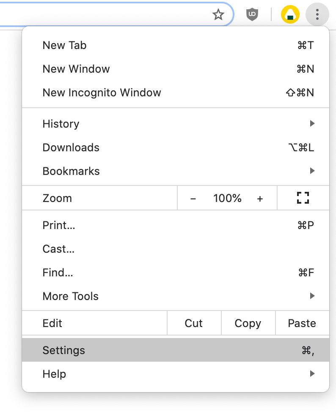Toggle fullscreen mode icon
Viewport: 336px width, 420px height.
pos(303,198)
